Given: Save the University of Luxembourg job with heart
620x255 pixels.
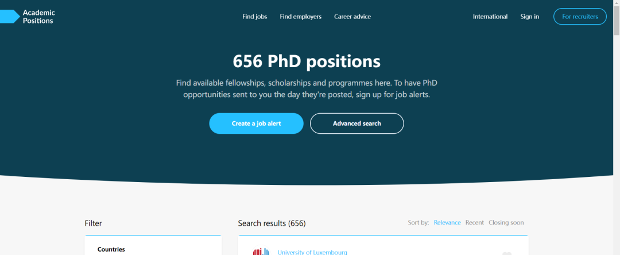Looking at the screenshot, I should pyautogui.click(x=507, y=253).
